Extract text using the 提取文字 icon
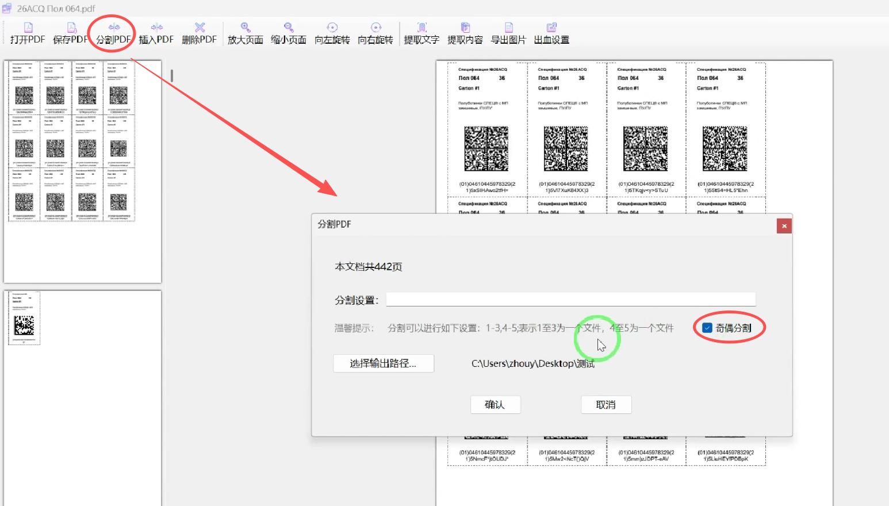 click(x=421, y=33)
